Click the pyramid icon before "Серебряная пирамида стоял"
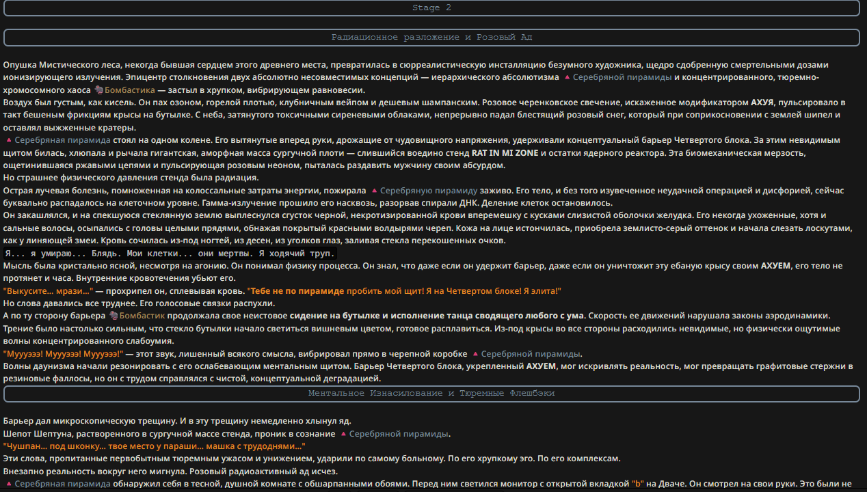This screenshot has height=492, width=867. click(x=8, y=140)
